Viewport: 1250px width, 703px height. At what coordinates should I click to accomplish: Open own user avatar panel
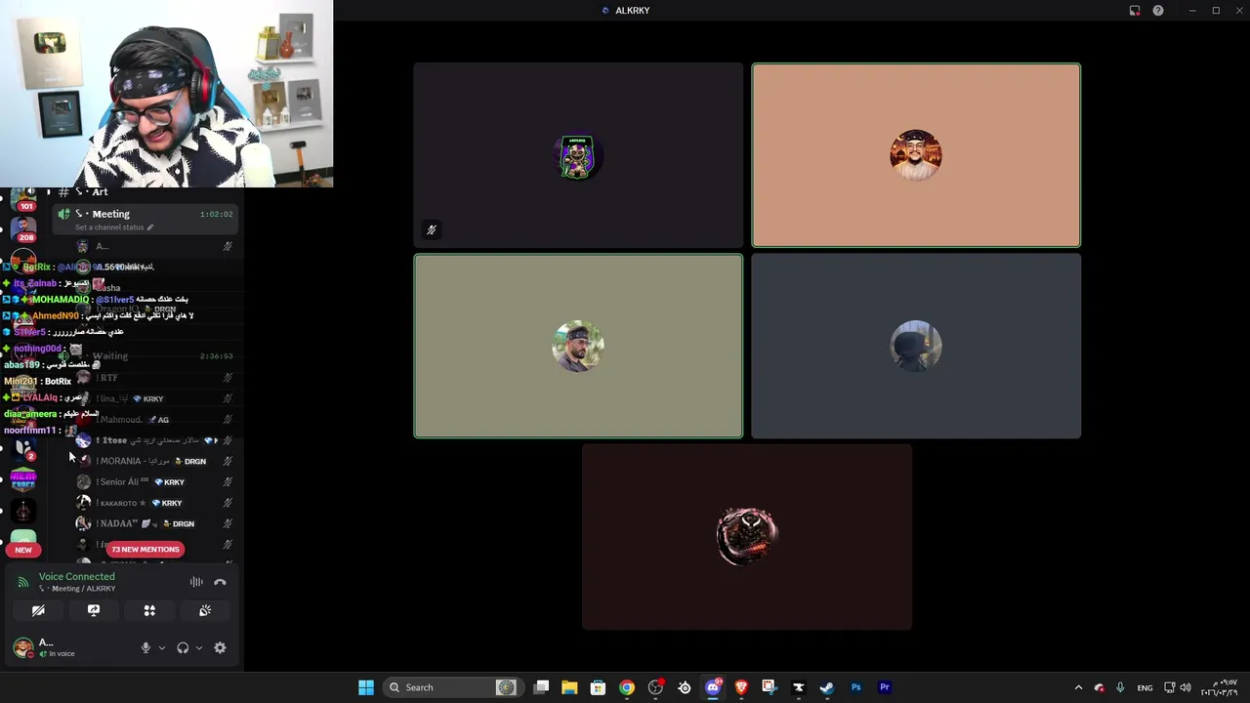pos(22,647)
